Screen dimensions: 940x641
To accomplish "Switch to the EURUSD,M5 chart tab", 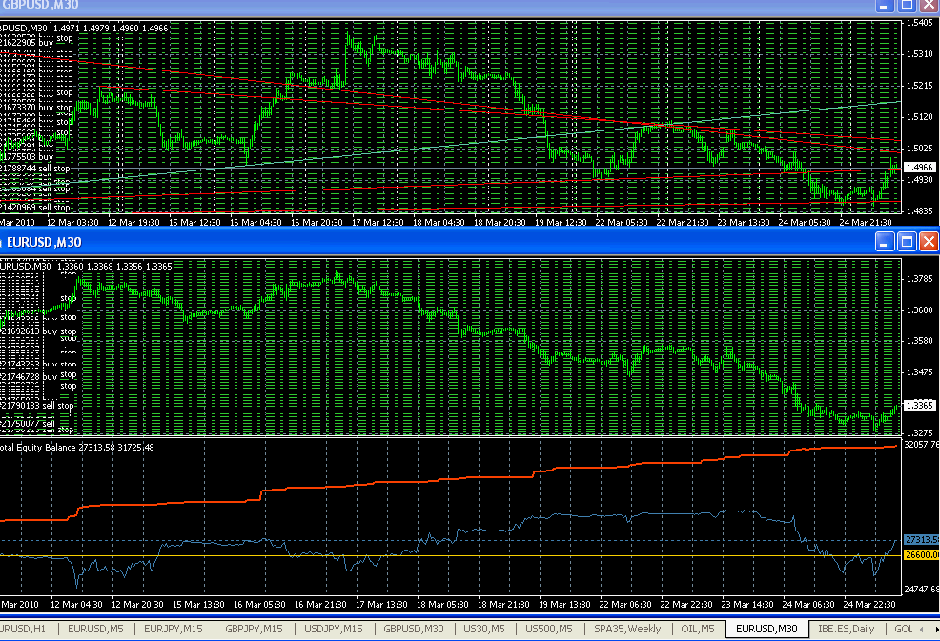I will pyautogui.click(x=94, y=629).
